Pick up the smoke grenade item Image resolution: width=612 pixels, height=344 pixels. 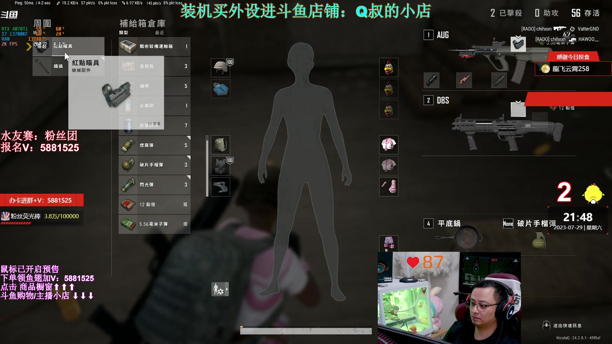(x=155, y=145)
